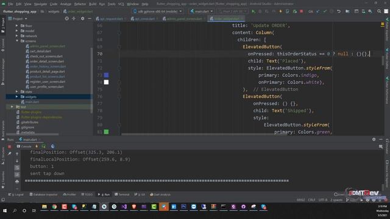The width and height of the screenshot is (390, 219).
Task: Click the white color swatch in gutter
Action: pyautogui.click(x=106, y=82)
